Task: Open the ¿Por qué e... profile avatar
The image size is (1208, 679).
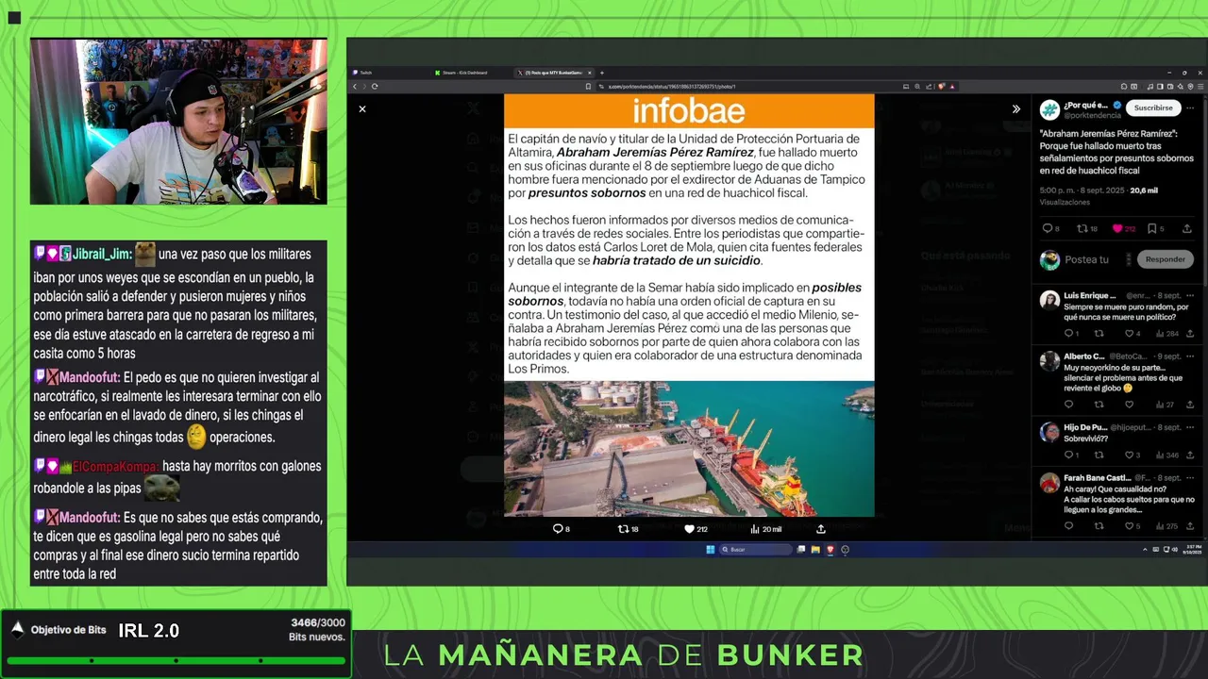Action: point(1049,110)
